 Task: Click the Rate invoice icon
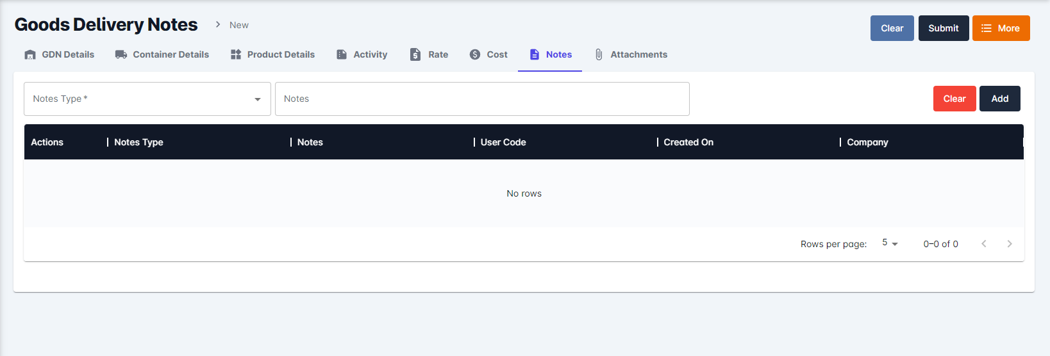[415, 54]
